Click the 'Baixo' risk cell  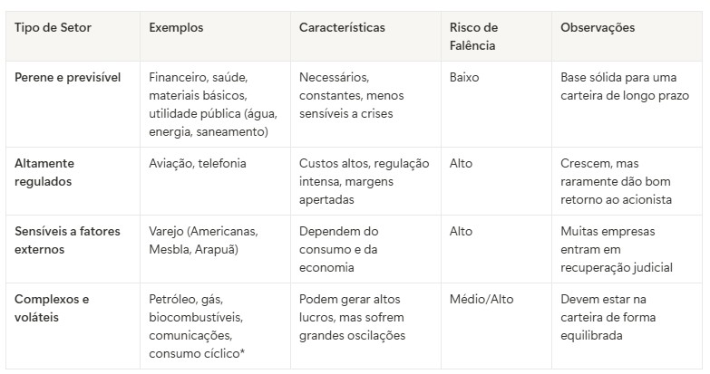[464, 78]
